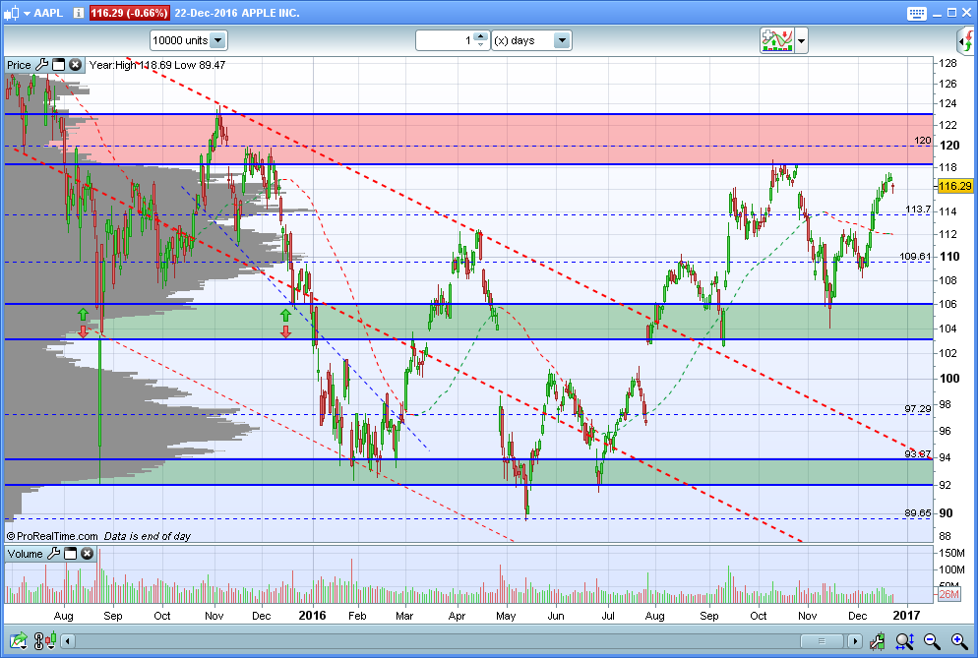Click the Year High Low text
Viewport: 978px width, 658px height.
click(157, 65)
